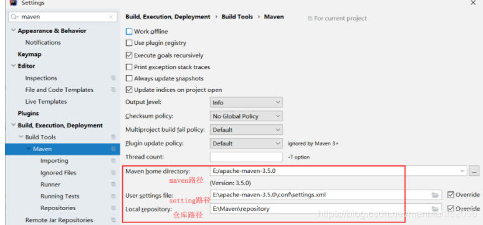Screen dimensions: 483x225
Task: Open the Checksum policy dropdown
Action: point(246,116)
